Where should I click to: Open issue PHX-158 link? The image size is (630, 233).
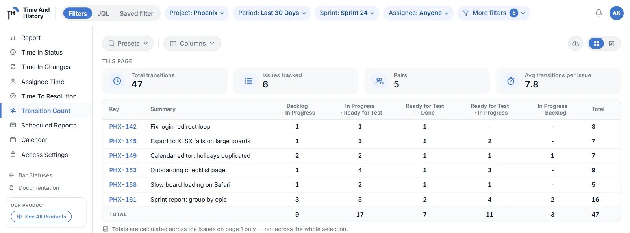tap(123, 185)
